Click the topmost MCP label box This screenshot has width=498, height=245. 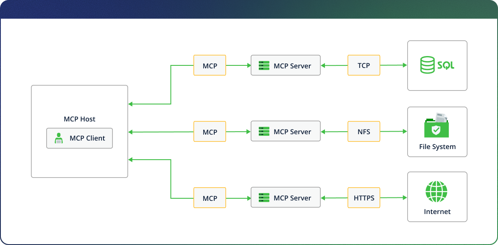click(x=210, y=65)
